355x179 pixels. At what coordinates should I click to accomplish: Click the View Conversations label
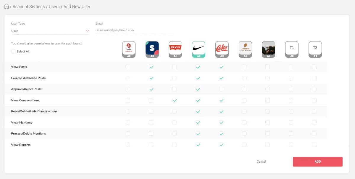(25, 100)
